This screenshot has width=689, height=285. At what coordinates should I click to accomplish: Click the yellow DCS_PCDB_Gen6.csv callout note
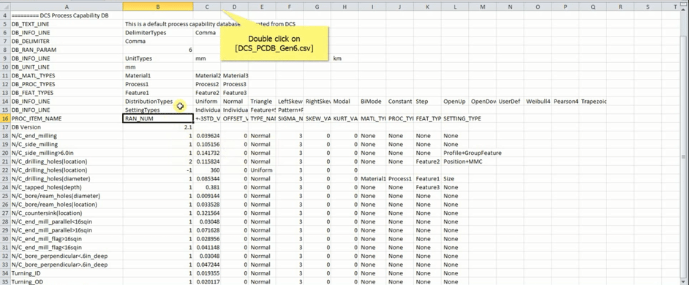pos(274,43)
